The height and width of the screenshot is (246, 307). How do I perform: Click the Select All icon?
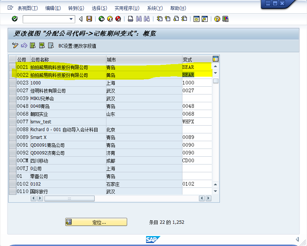(33, 46)
